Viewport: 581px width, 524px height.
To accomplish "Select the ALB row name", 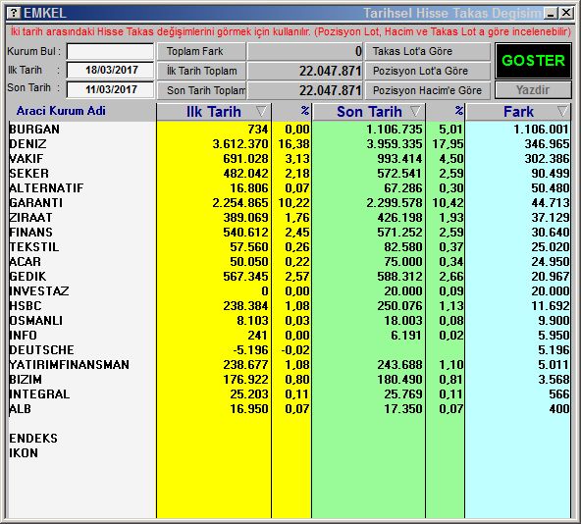I will (20, 409).
